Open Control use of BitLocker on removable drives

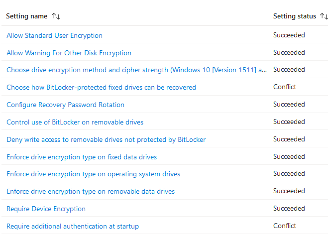(75, 122)
